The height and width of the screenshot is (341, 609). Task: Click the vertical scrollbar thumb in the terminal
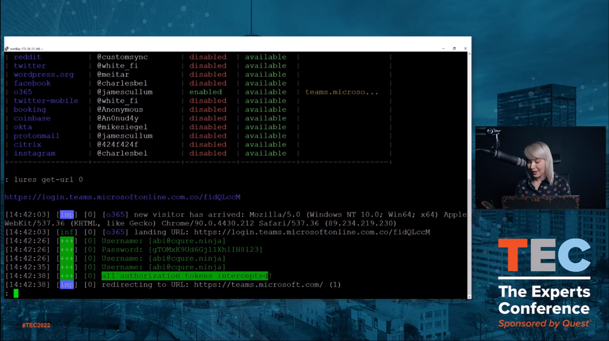(x=469, y=236)
